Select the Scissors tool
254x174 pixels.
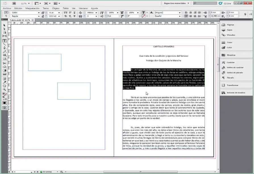[4, 63]
